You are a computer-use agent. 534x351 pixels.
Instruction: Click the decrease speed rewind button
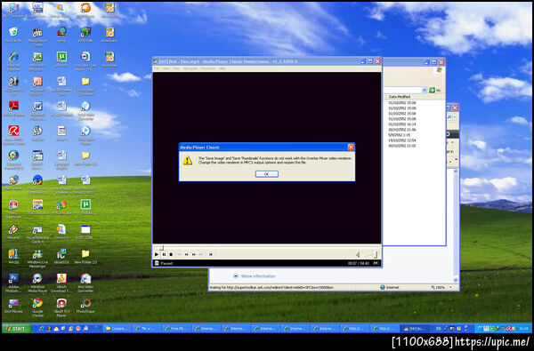(187, 254)
